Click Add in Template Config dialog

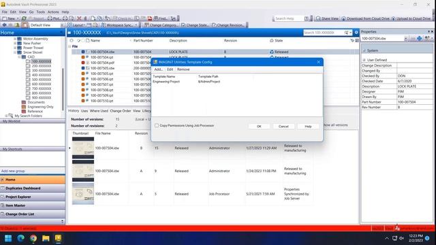(x=158, y=69)
